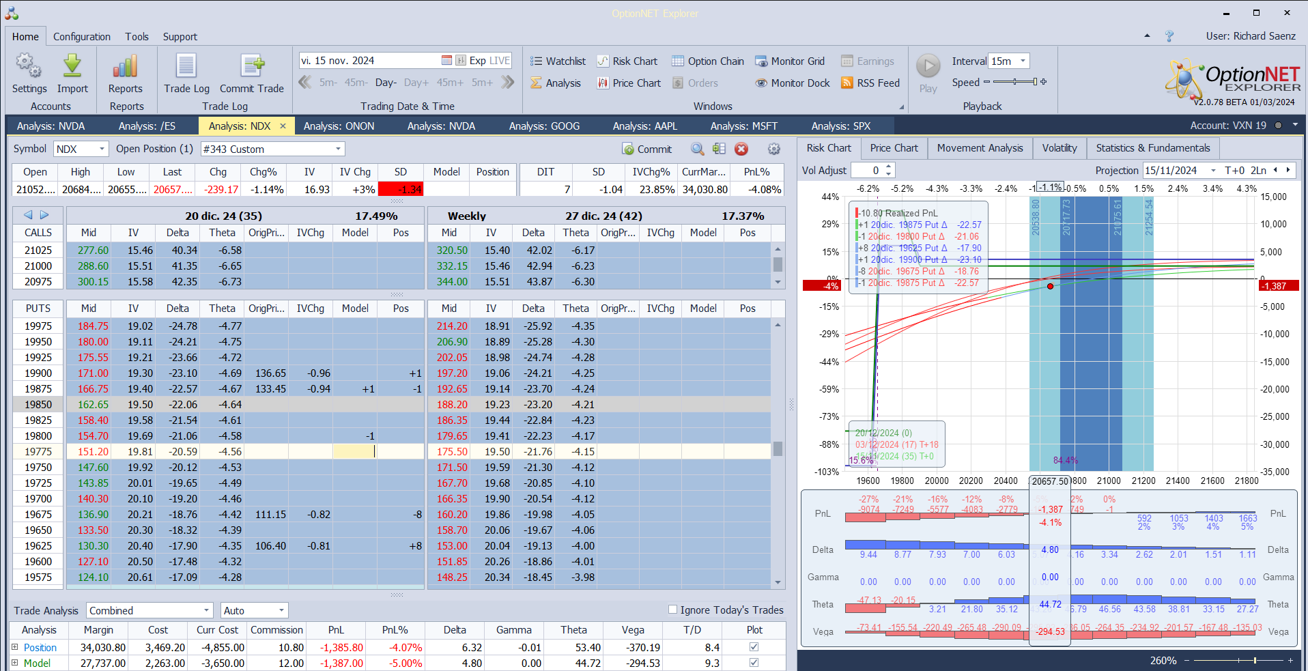Open the account dropdown arrow near VXN 19
The height and width of the screenshot is (671, 1308).
[1295, 126]
